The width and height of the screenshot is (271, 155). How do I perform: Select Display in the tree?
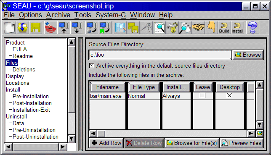(15, 76)
